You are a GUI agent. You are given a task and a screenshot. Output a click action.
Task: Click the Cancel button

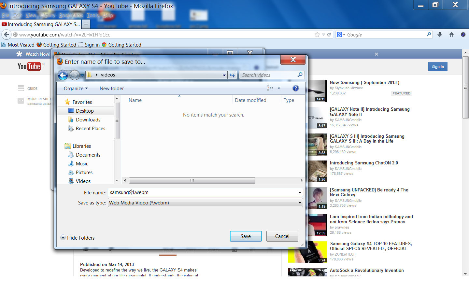pyautogui.click(x=282, y=236)
